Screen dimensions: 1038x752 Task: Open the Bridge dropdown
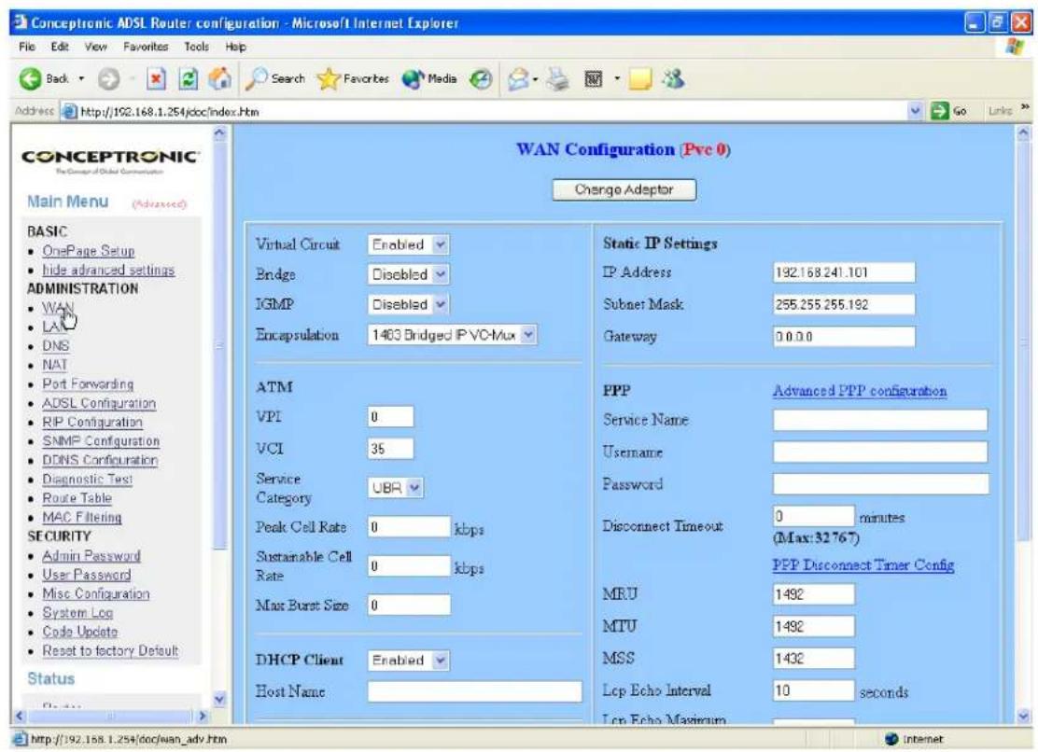pos(409,274)
